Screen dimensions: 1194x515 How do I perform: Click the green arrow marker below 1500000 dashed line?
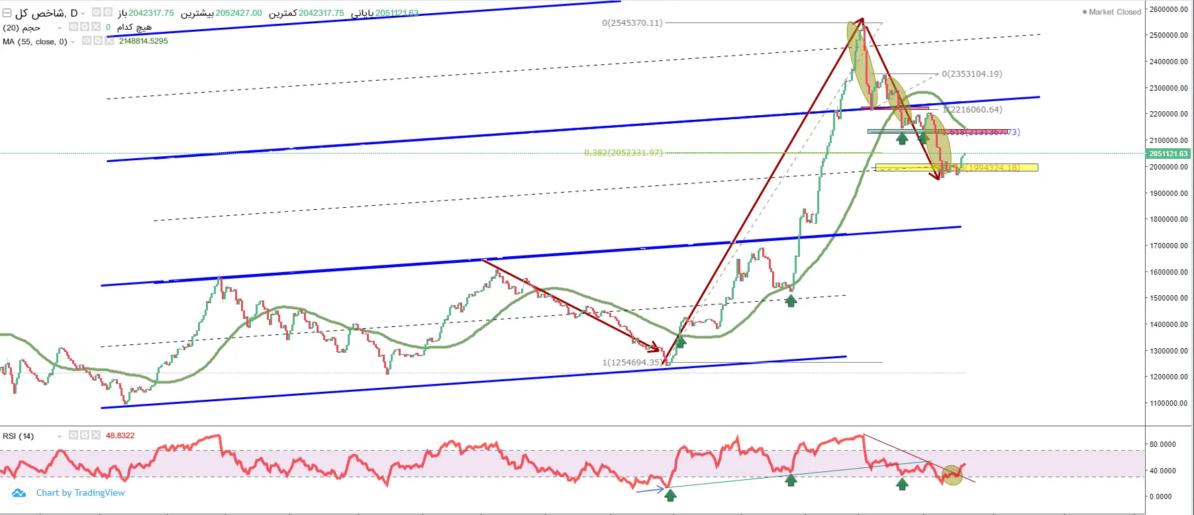[791, 301]
